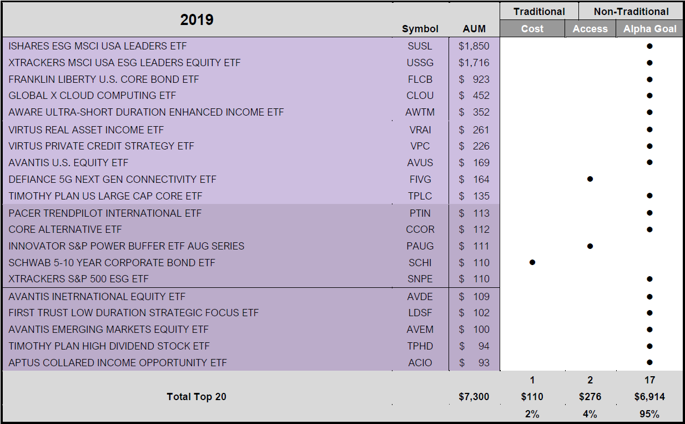685x424 pixels.
Task: Click the ACIO ticker symbol
Action: pos(420,363)
